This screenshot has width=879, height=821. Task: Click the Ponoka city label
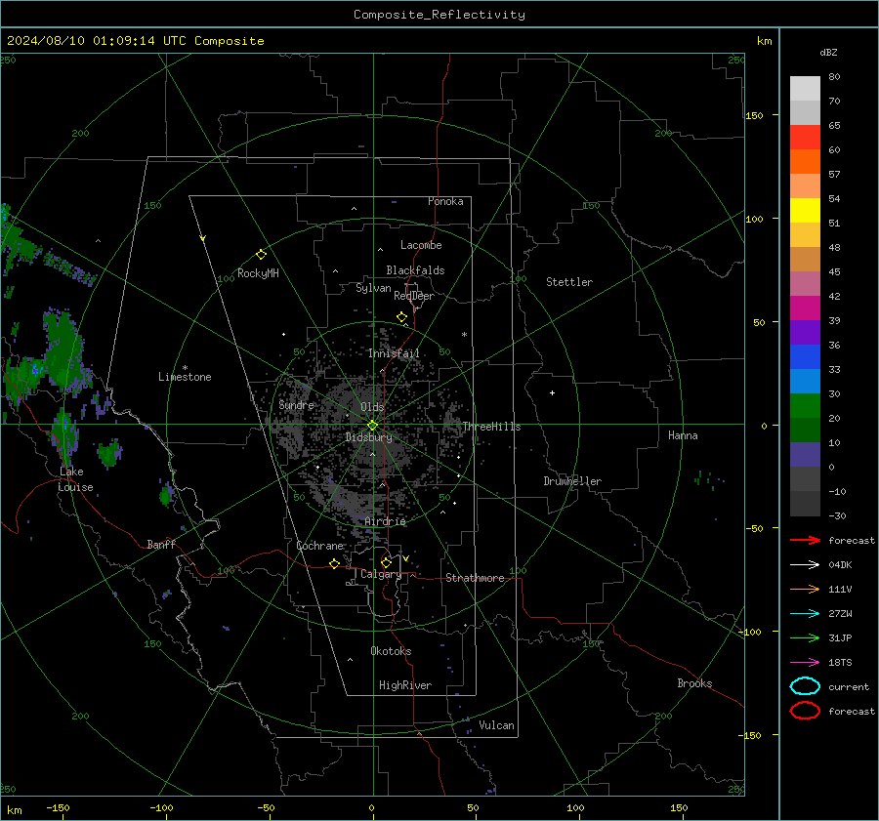click(x=445, y=201)
